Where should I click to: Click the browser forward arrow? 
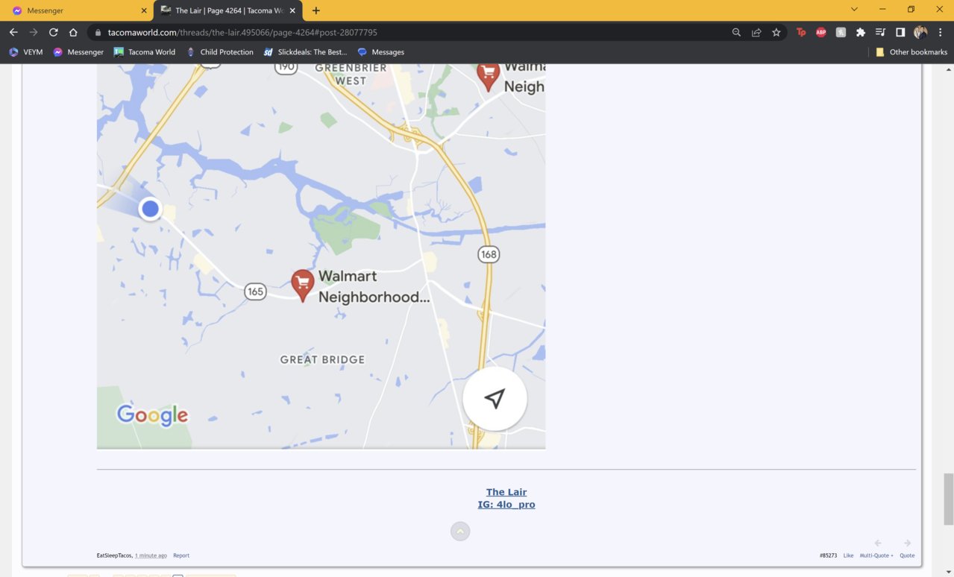click(x=34, y=32)
